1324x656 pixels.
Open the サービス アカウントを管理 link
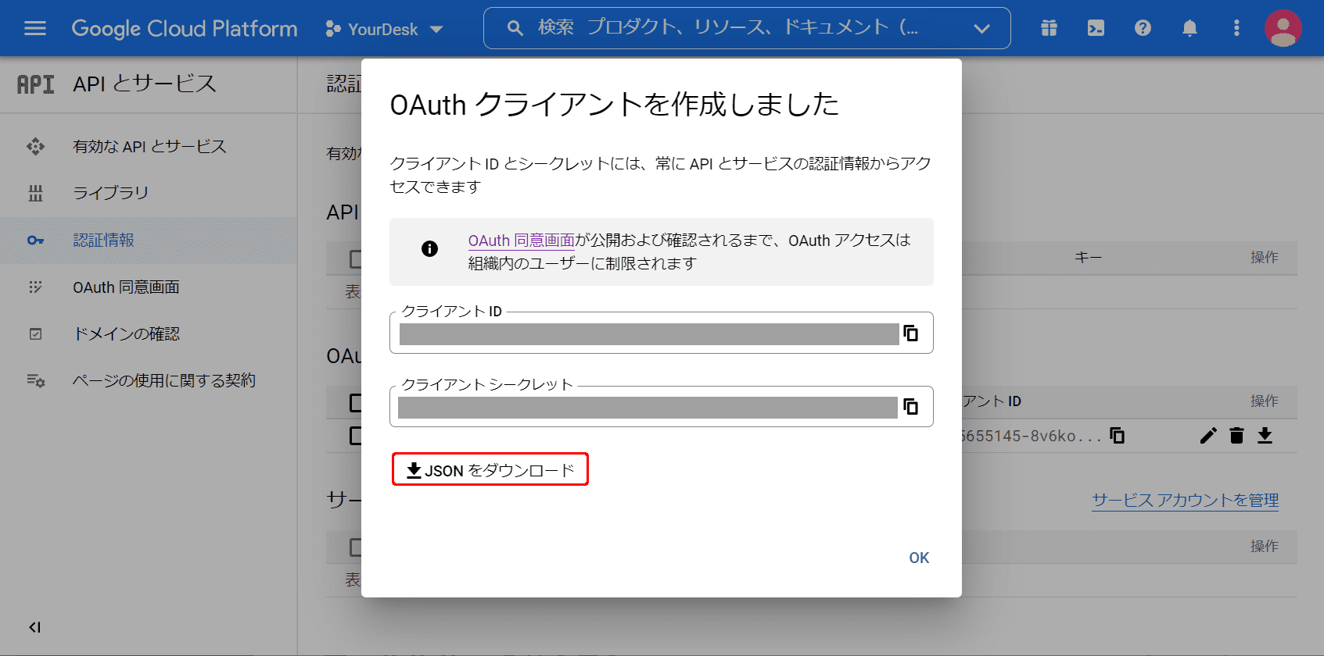tap(1186, 501)
